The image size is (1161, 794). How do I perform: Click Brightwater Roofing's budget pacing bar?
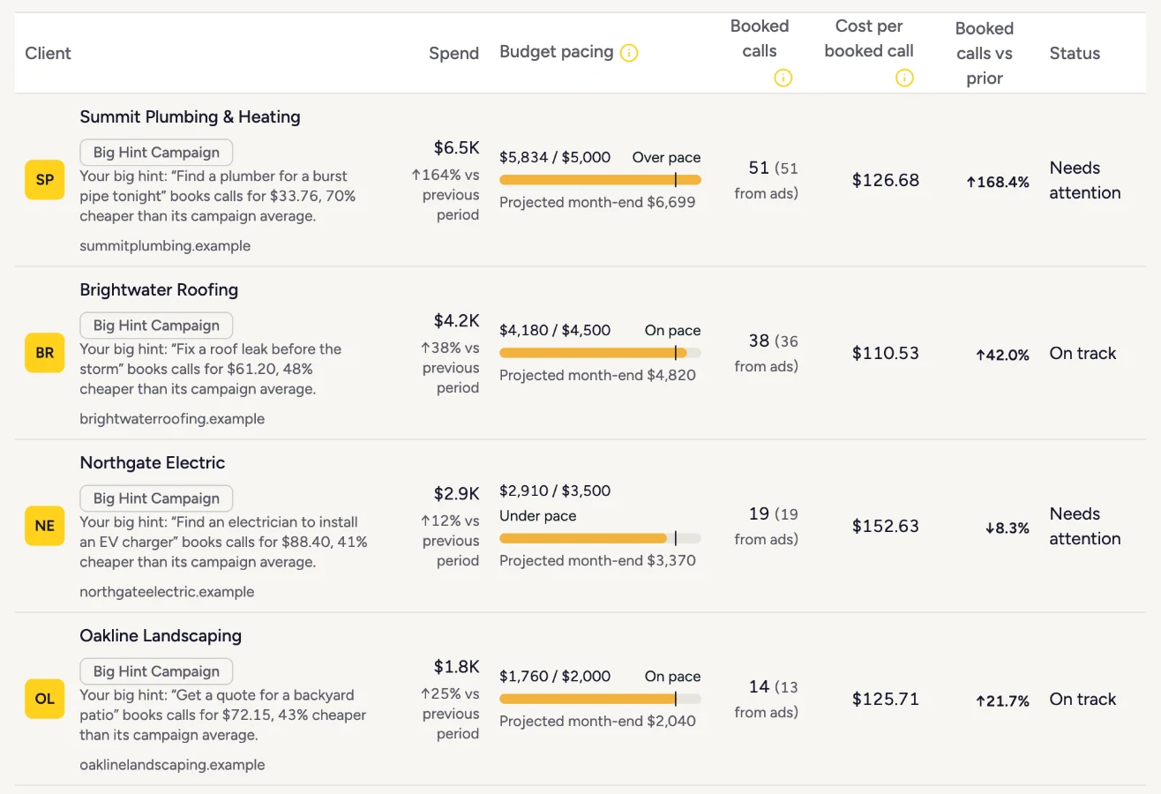coord(600,353)
